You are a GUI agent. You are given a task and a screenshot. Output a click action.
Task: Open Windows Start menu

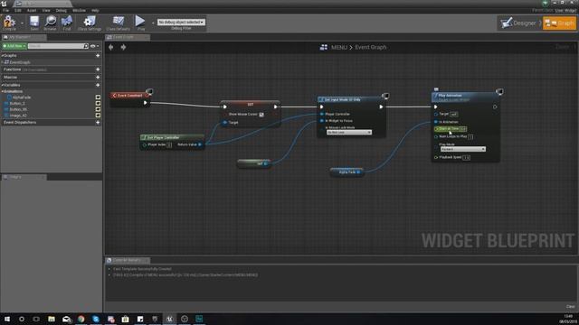click(x=6, y=319)
